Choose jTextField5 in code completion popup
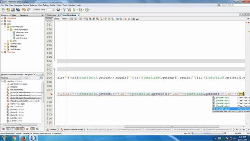Screen dimensions: 250x141 click(231, 109)
